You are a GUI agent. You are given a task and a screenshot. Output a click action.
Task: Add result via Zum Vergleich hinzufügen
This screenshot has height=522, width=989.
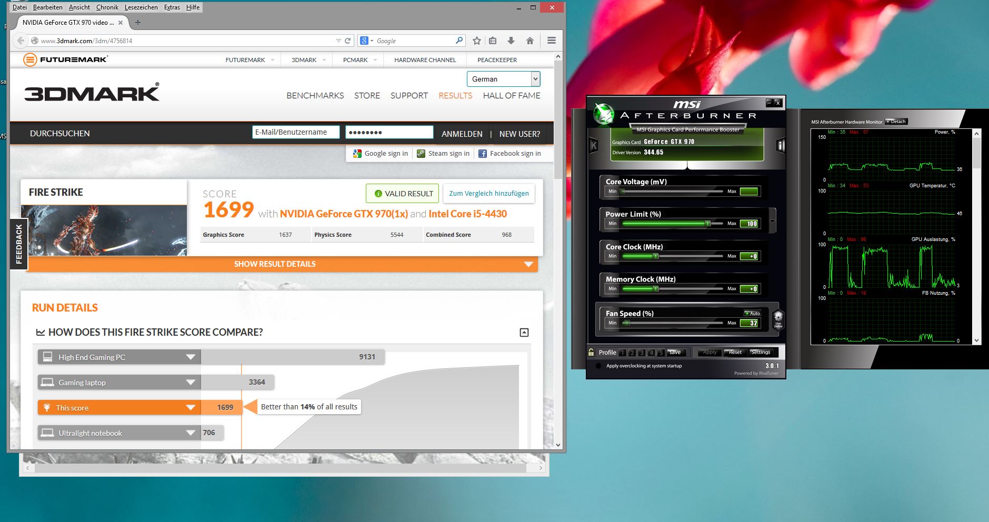point(489,193)
